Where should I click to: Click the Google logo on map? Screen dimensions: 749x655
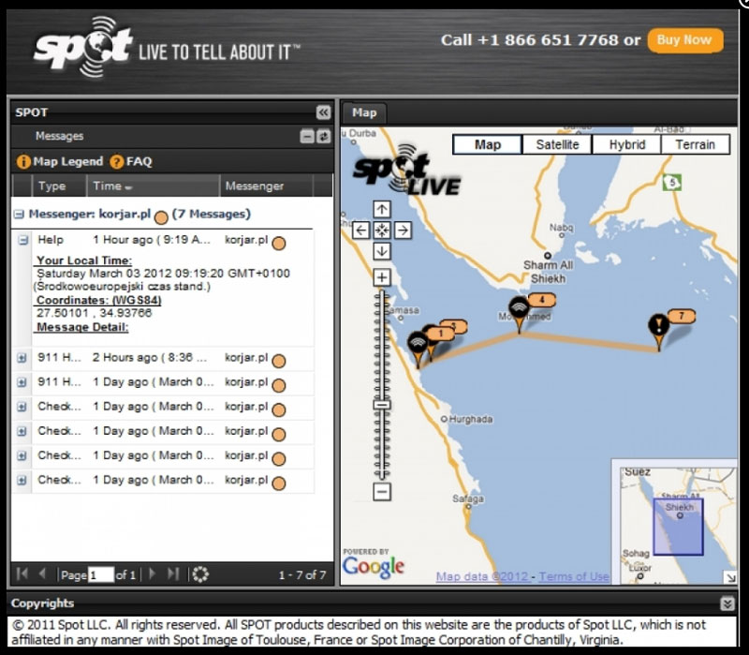pos(373,567)
